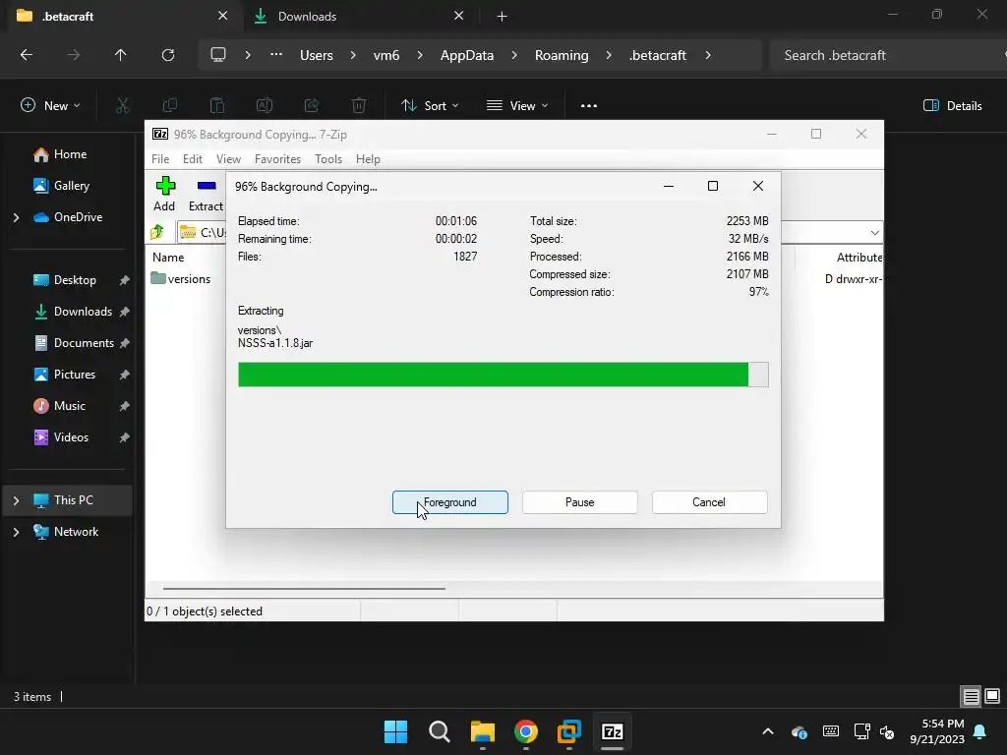Cancel the copying operation
This screenshot has width=1007, height=755.
(x=709, y=502)
